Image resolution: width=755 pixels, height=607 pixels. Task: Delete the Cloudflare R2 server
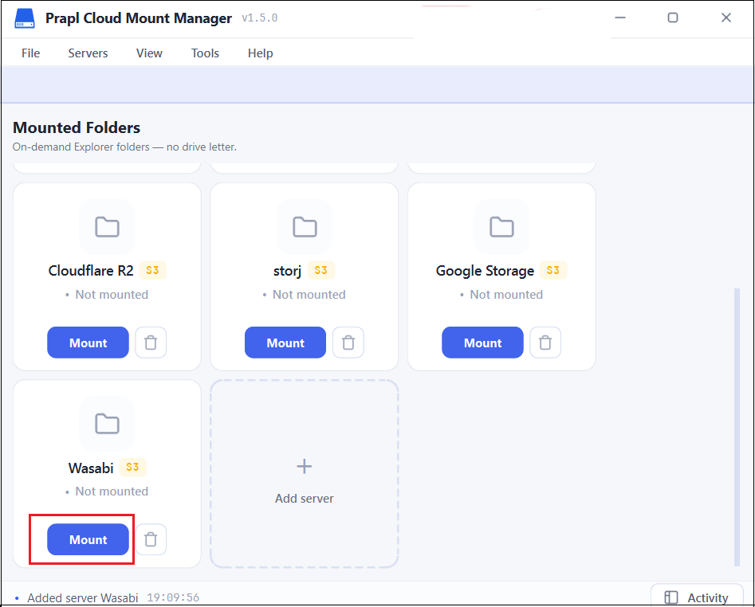151,343
